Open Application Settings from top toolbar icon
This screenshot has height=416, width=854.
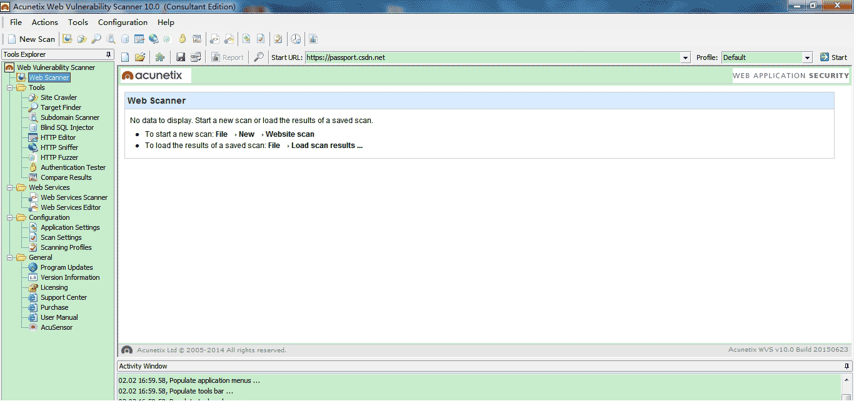[247, 39]
